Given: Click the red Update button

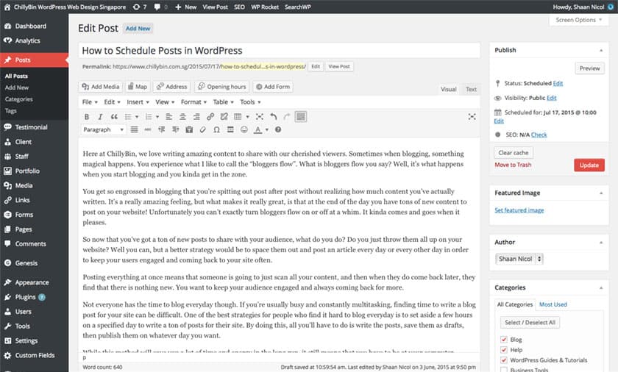Looking at the screenshot, I should [589, 165].
